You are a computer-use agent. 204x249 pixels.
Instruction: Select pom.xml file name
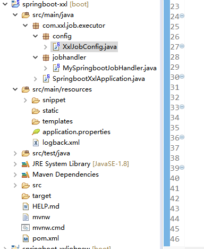pos(46,238)
